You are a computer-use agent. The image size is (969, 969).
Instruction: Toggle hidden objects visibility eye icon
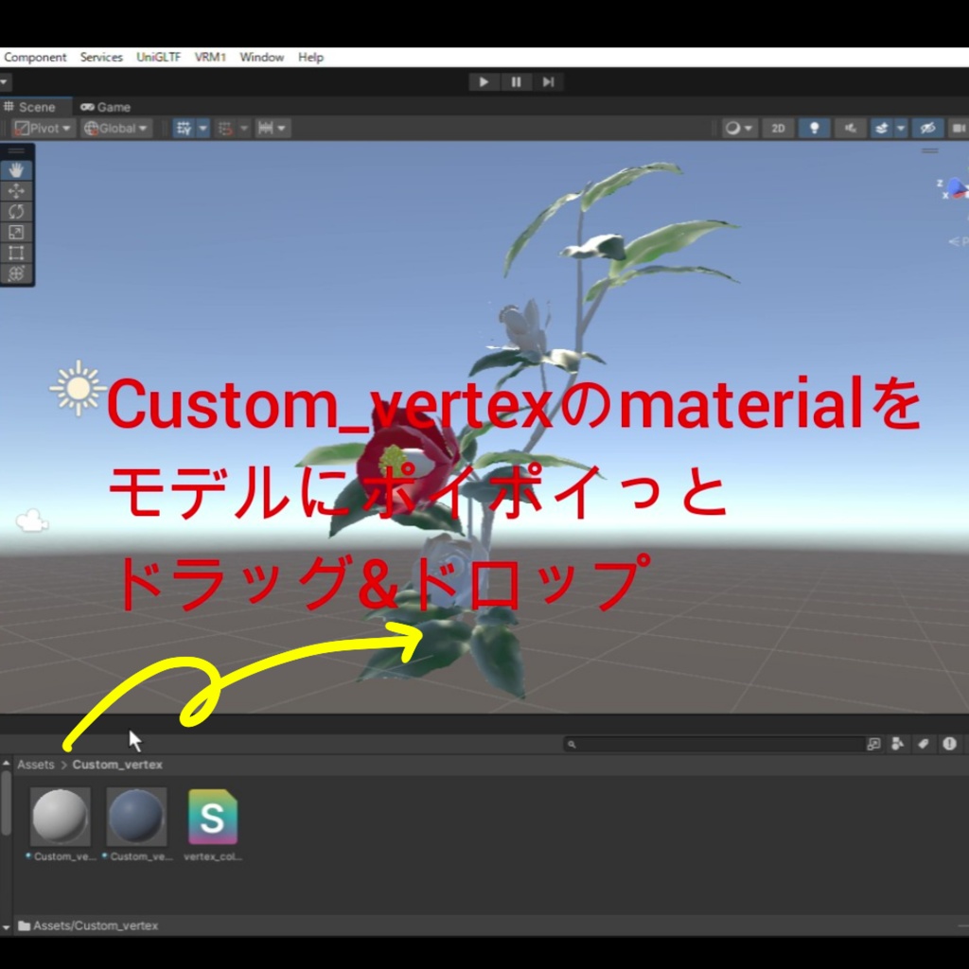coord(927,128)
